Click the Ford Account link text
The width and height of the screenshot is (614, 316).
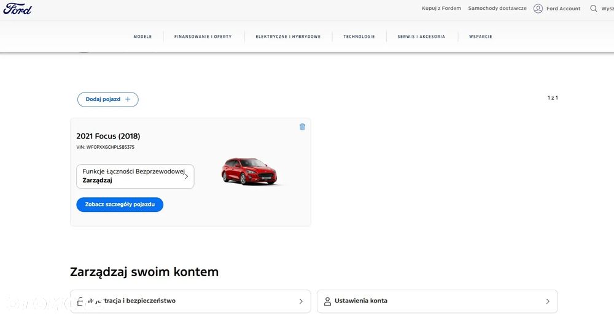563,9
